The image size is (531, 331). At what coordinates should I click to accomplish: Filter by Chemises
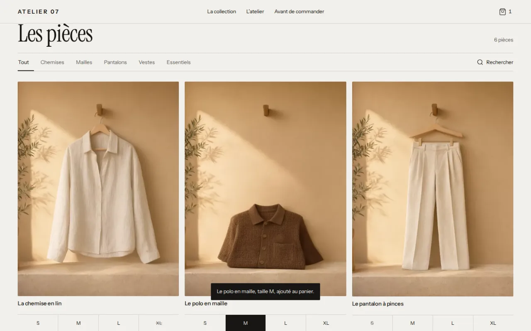[52, 62]
